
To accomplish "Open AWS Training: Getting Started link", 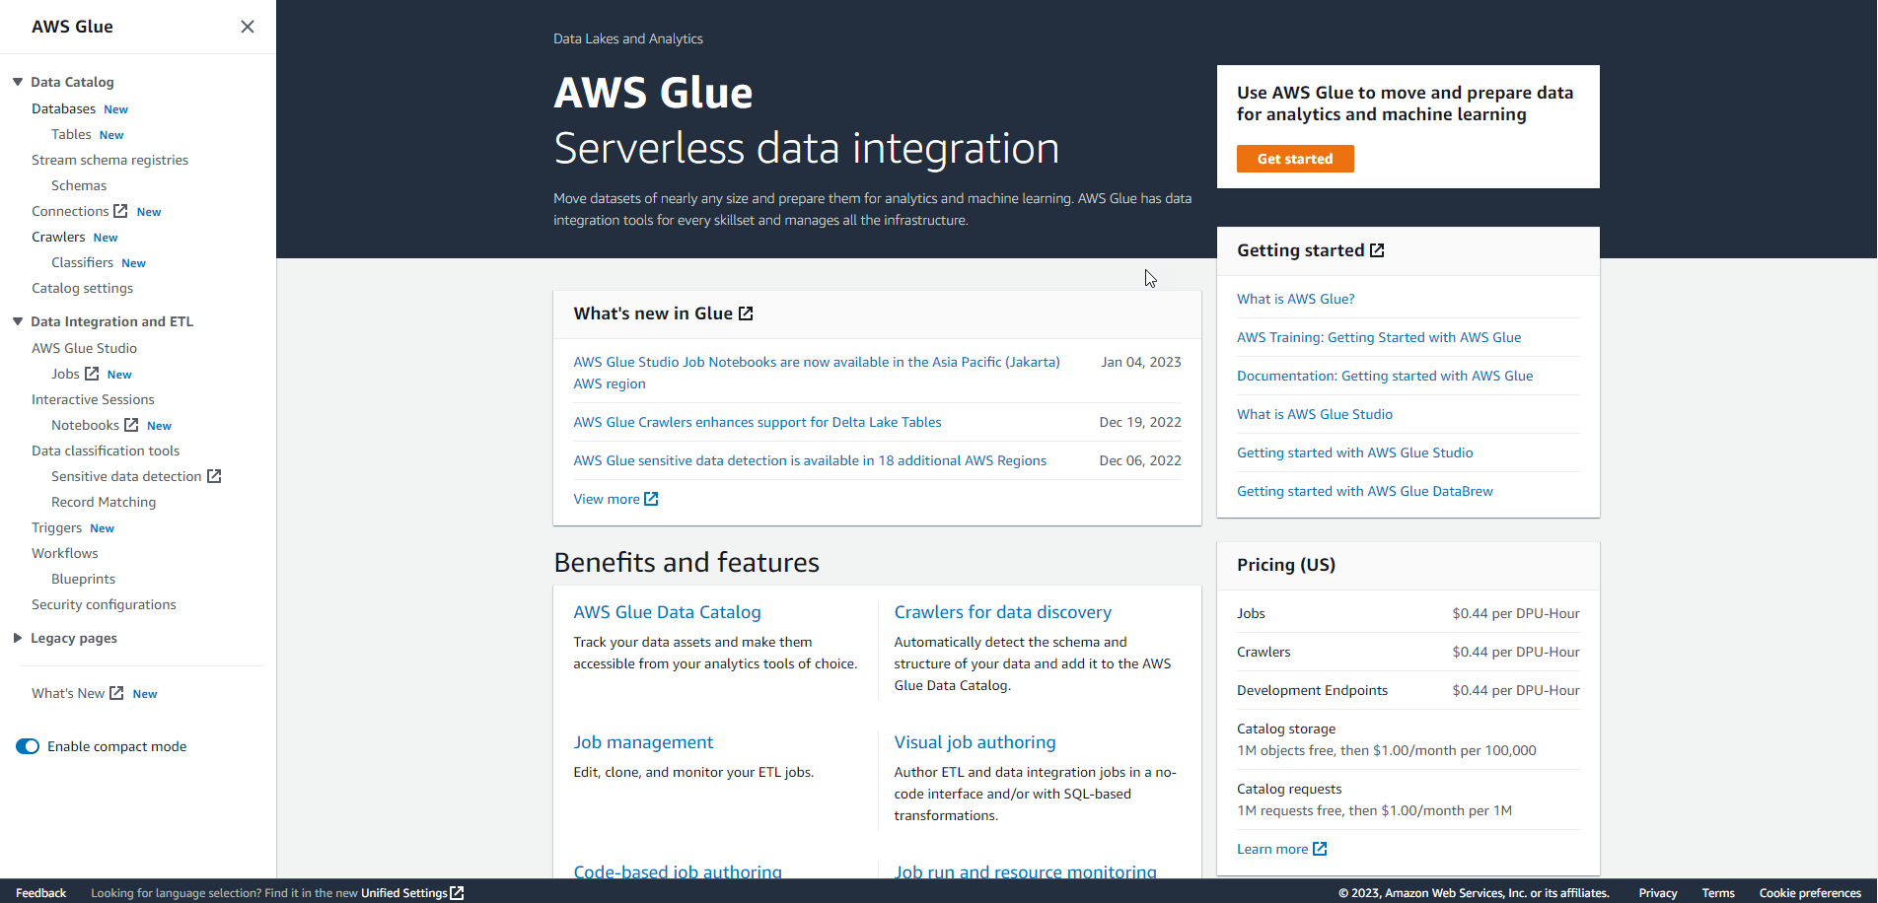I will coord(1379,337).
